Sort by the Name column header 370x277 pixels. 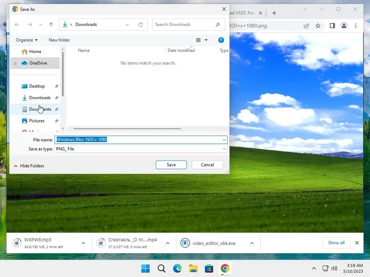point(84,50)
